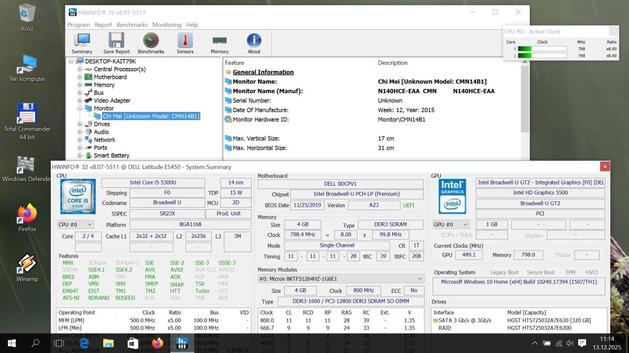Viewport: 629px width, 353px height.
Task: Open Microsoft Store from the taskbar
Action: 133,343
